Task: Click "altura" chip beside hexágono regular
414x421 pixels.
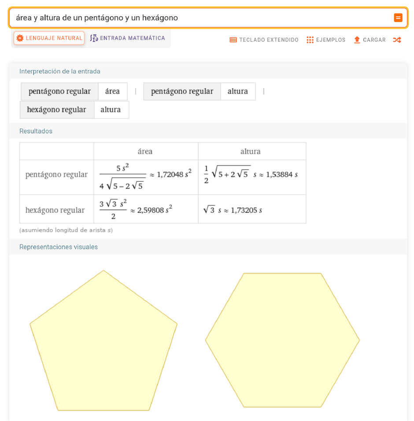Action: (111, 110)
